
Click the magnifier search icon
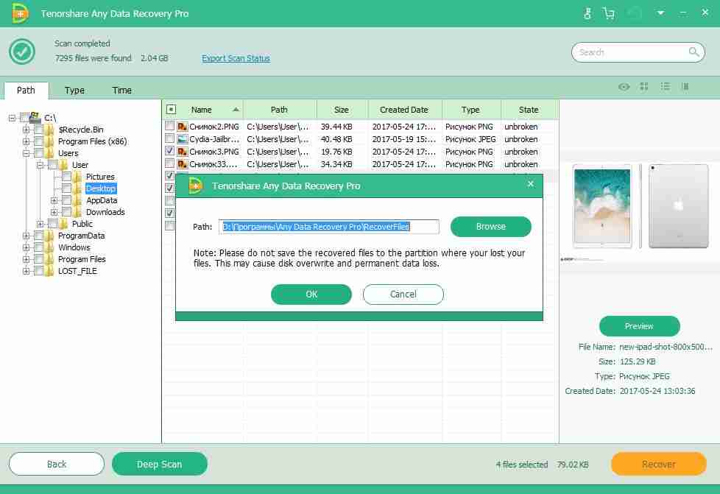click(x=693, y=52)
